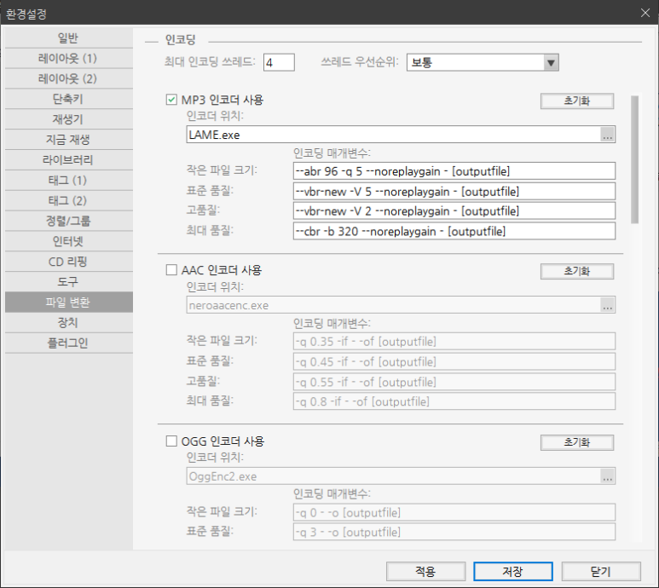Reset AAC encoder with 초기화
Screen dimensions: 659x588
pyautogui.click(x=577, y=271)
